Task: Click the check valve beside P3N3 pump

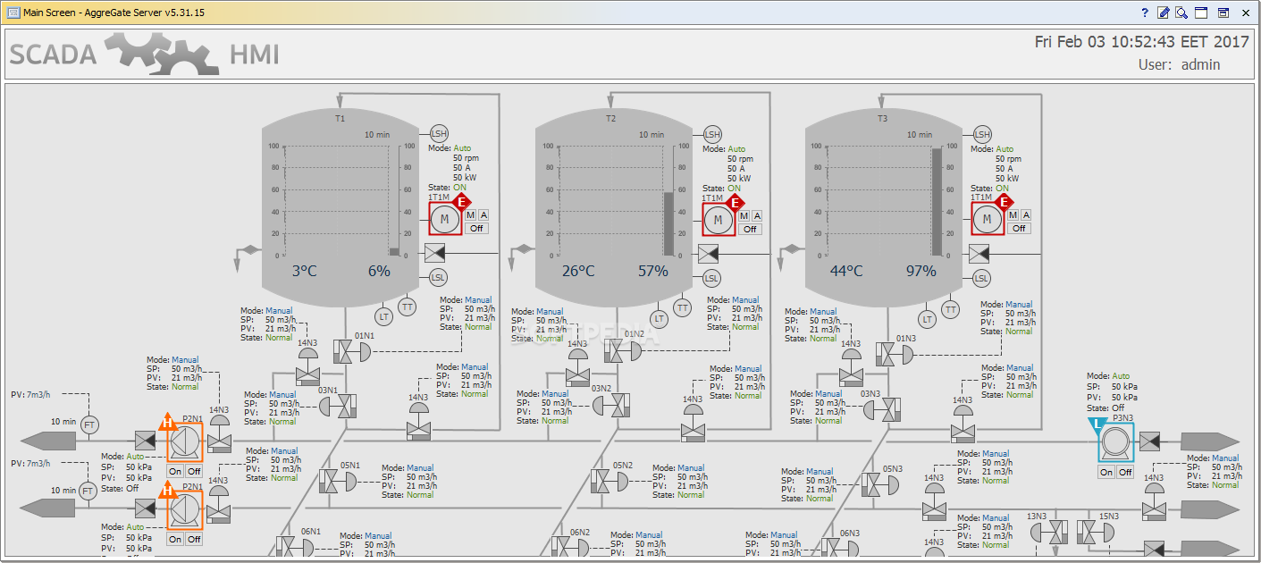Action: tap(1150, 441)
